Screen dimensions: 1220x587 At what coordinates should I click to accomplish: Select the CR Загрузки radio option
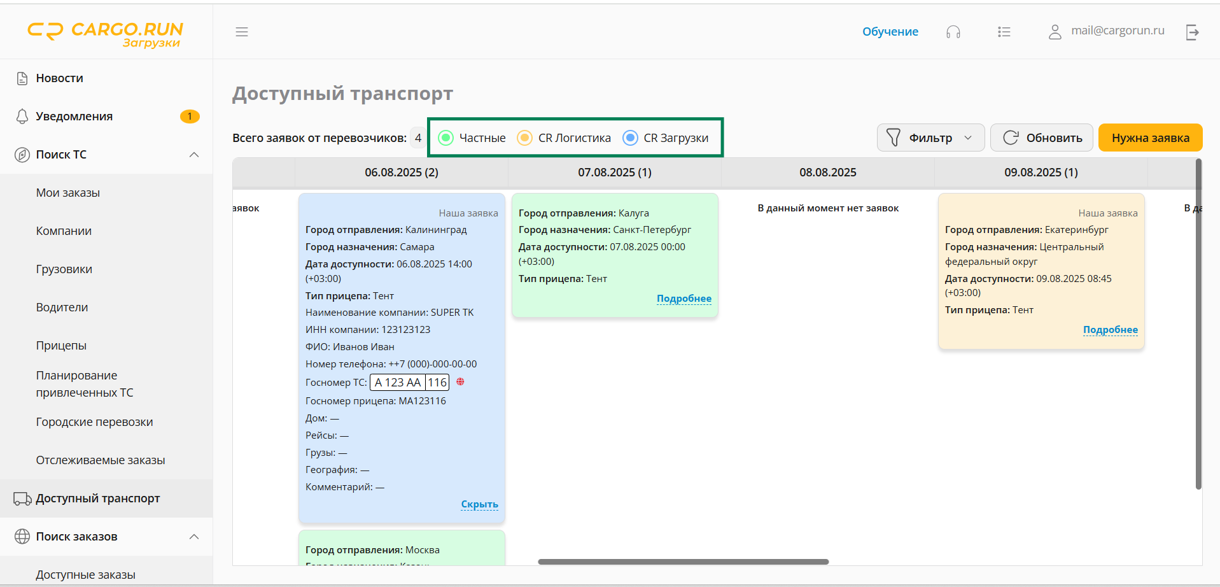[x=630, y=138]
